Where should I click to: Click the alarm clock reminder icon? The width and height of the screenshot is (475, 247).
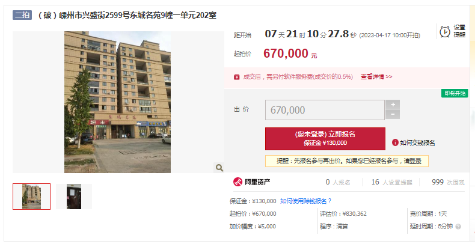click(445, 32)
